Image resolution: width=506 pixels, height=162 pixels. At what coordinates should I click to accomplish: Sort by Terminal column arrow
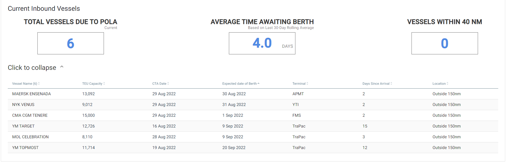(307, 84)
